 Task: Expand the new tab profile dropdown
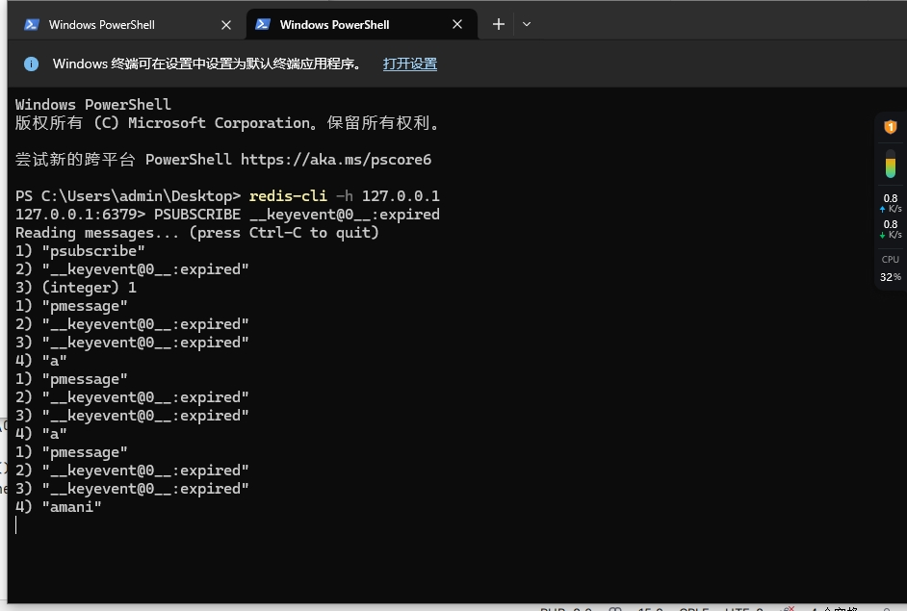[527, 24]
